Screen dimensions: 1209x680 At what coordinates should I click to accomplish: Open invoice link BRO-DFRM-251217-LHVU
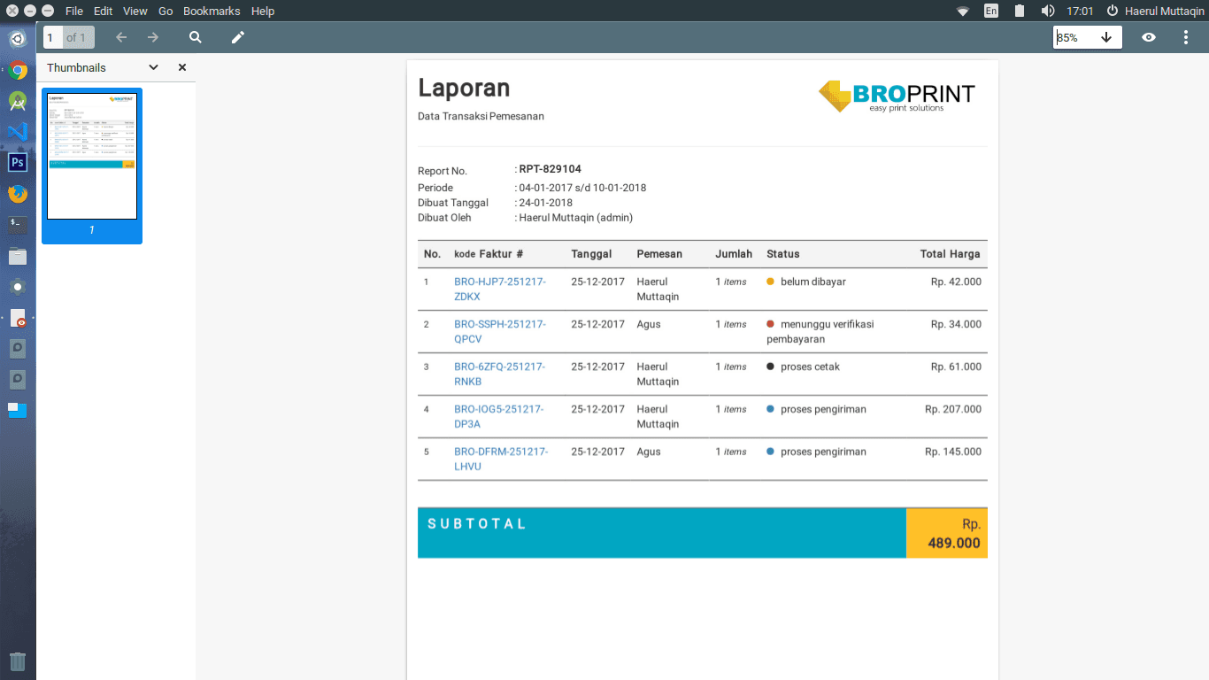click(x=501, y=459)
